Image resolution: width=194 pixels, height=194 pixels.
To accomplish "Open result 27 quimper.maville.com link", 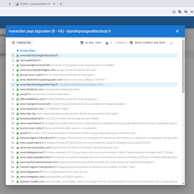I will pos(99,182).
